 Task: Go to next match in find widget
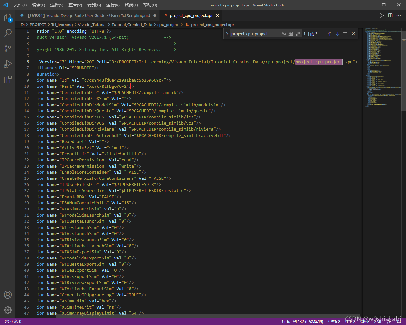[x=338, y=34]
